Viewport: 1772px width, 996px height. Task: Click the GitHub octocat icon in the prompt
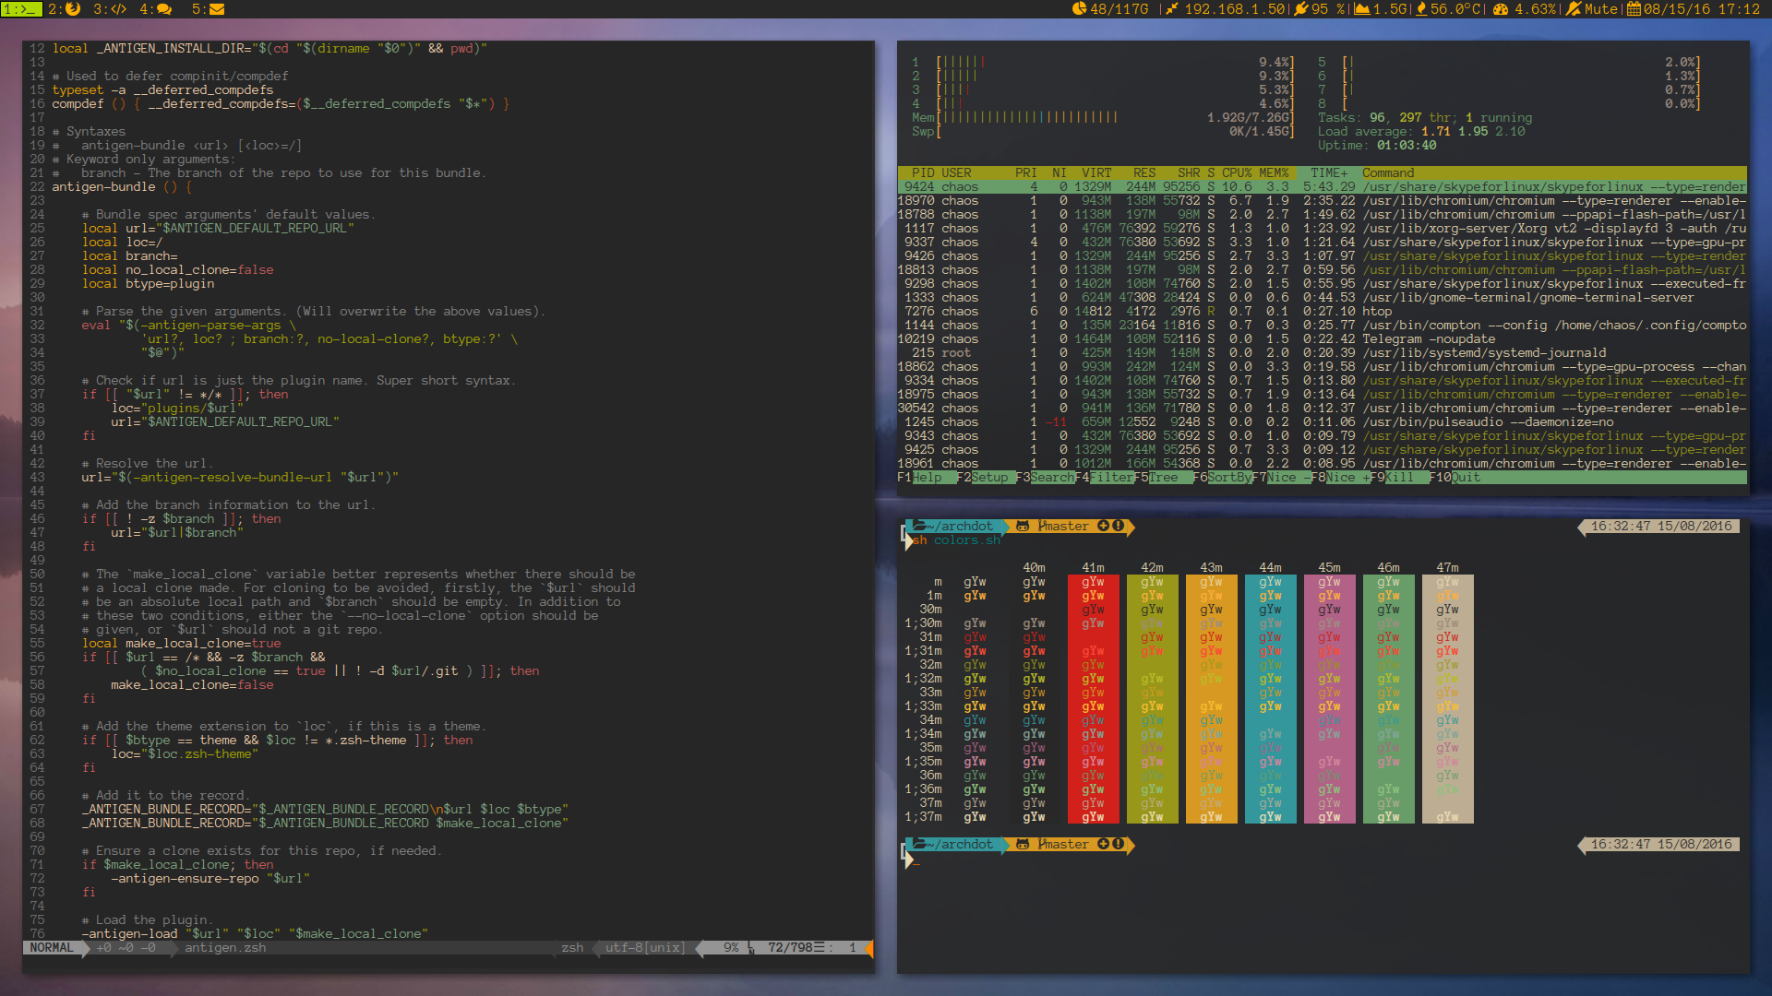pos(1023,526)
